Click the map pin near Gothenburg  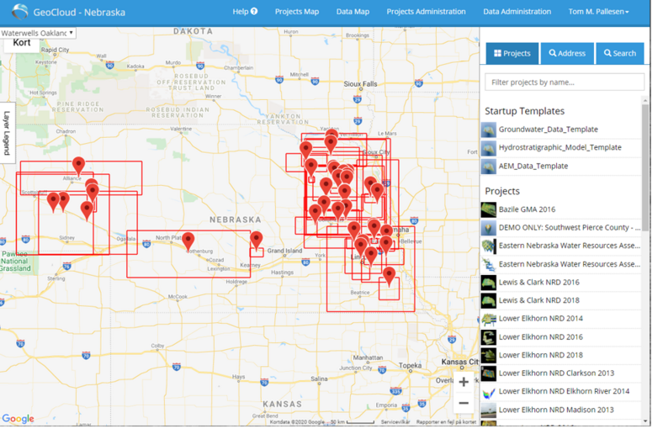click(x=188, y=241)
